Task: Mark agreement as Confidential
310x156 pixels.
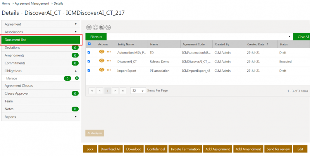Action: (x=156, y=149)
